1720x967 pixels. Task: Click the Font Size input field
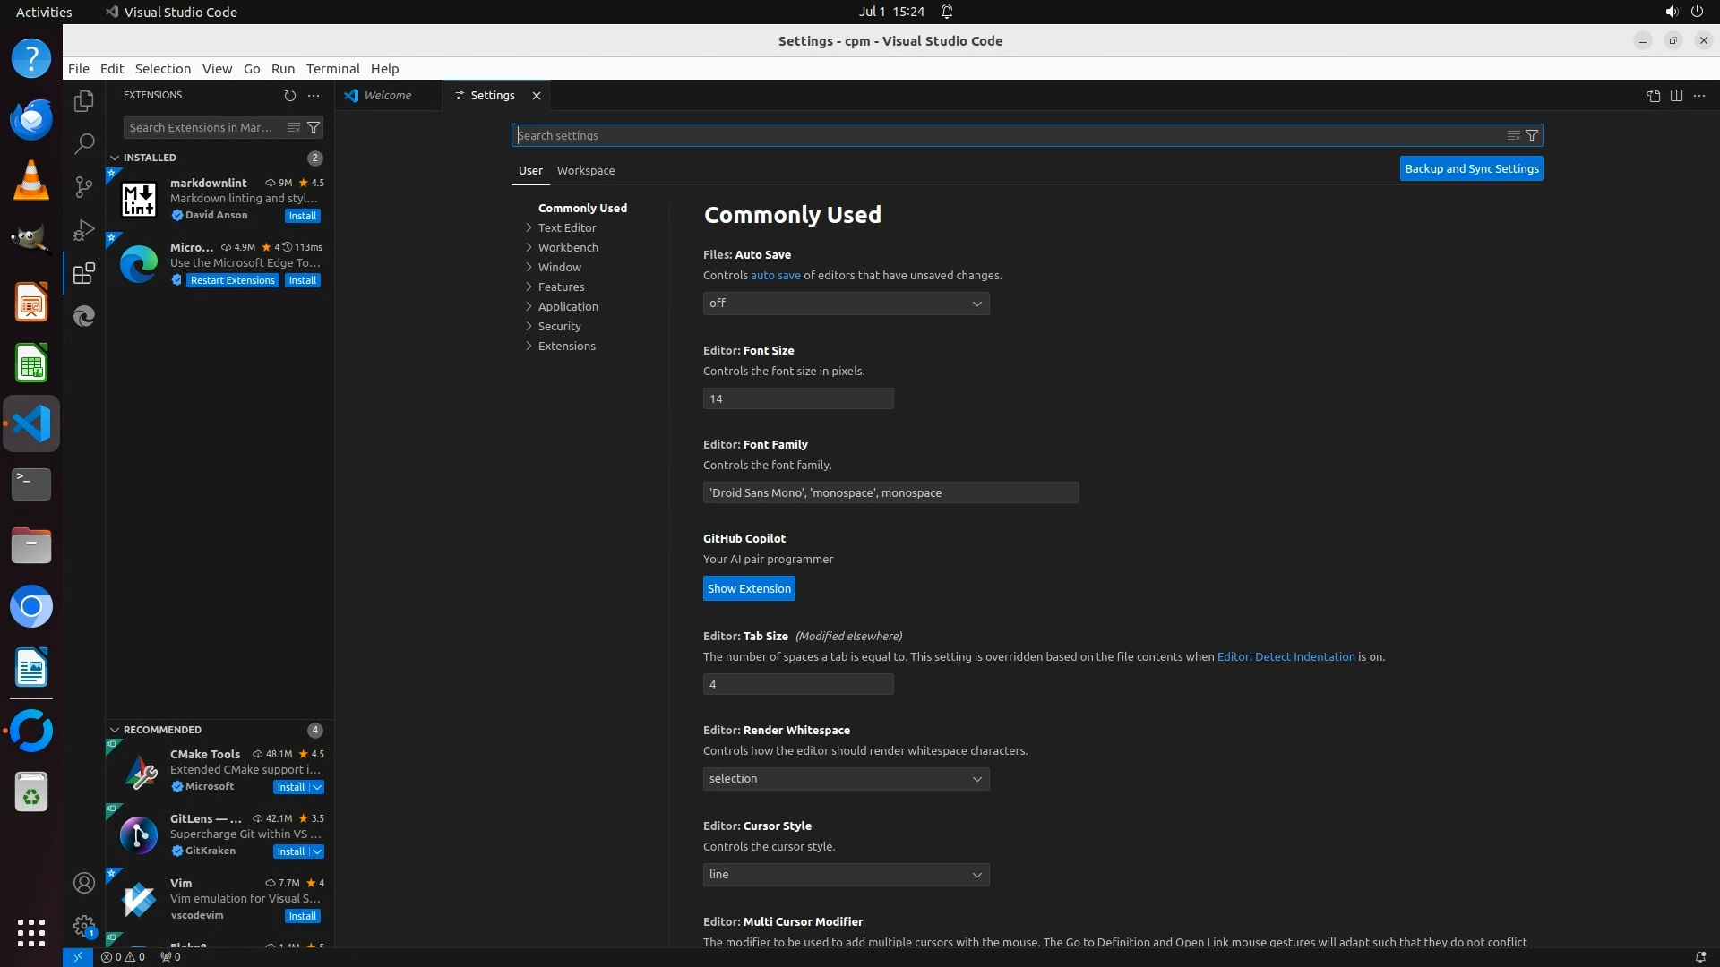click(x=797, y=398)
